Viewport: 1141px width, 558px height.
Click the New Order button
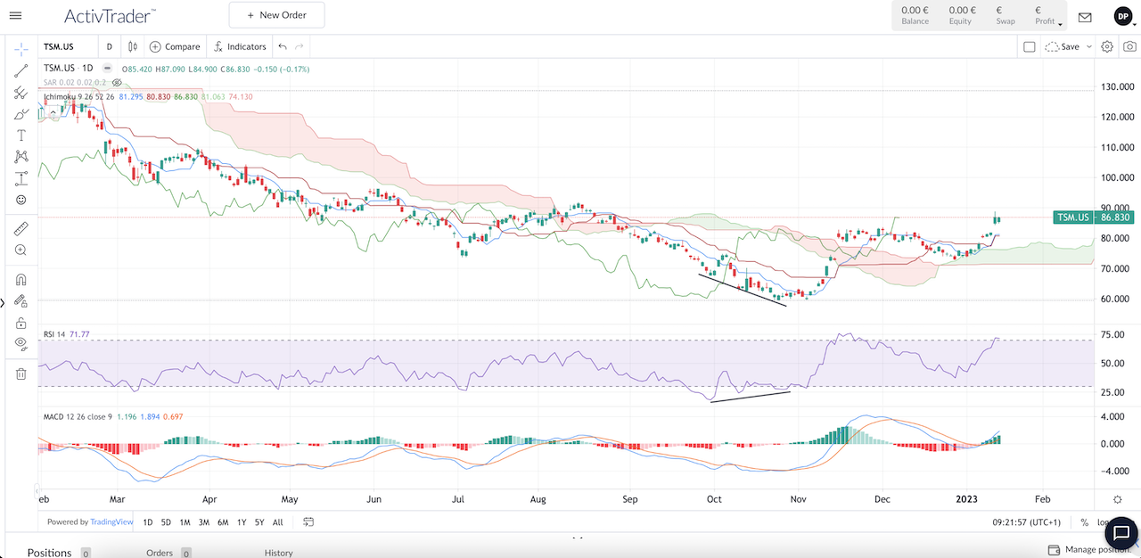276,15
